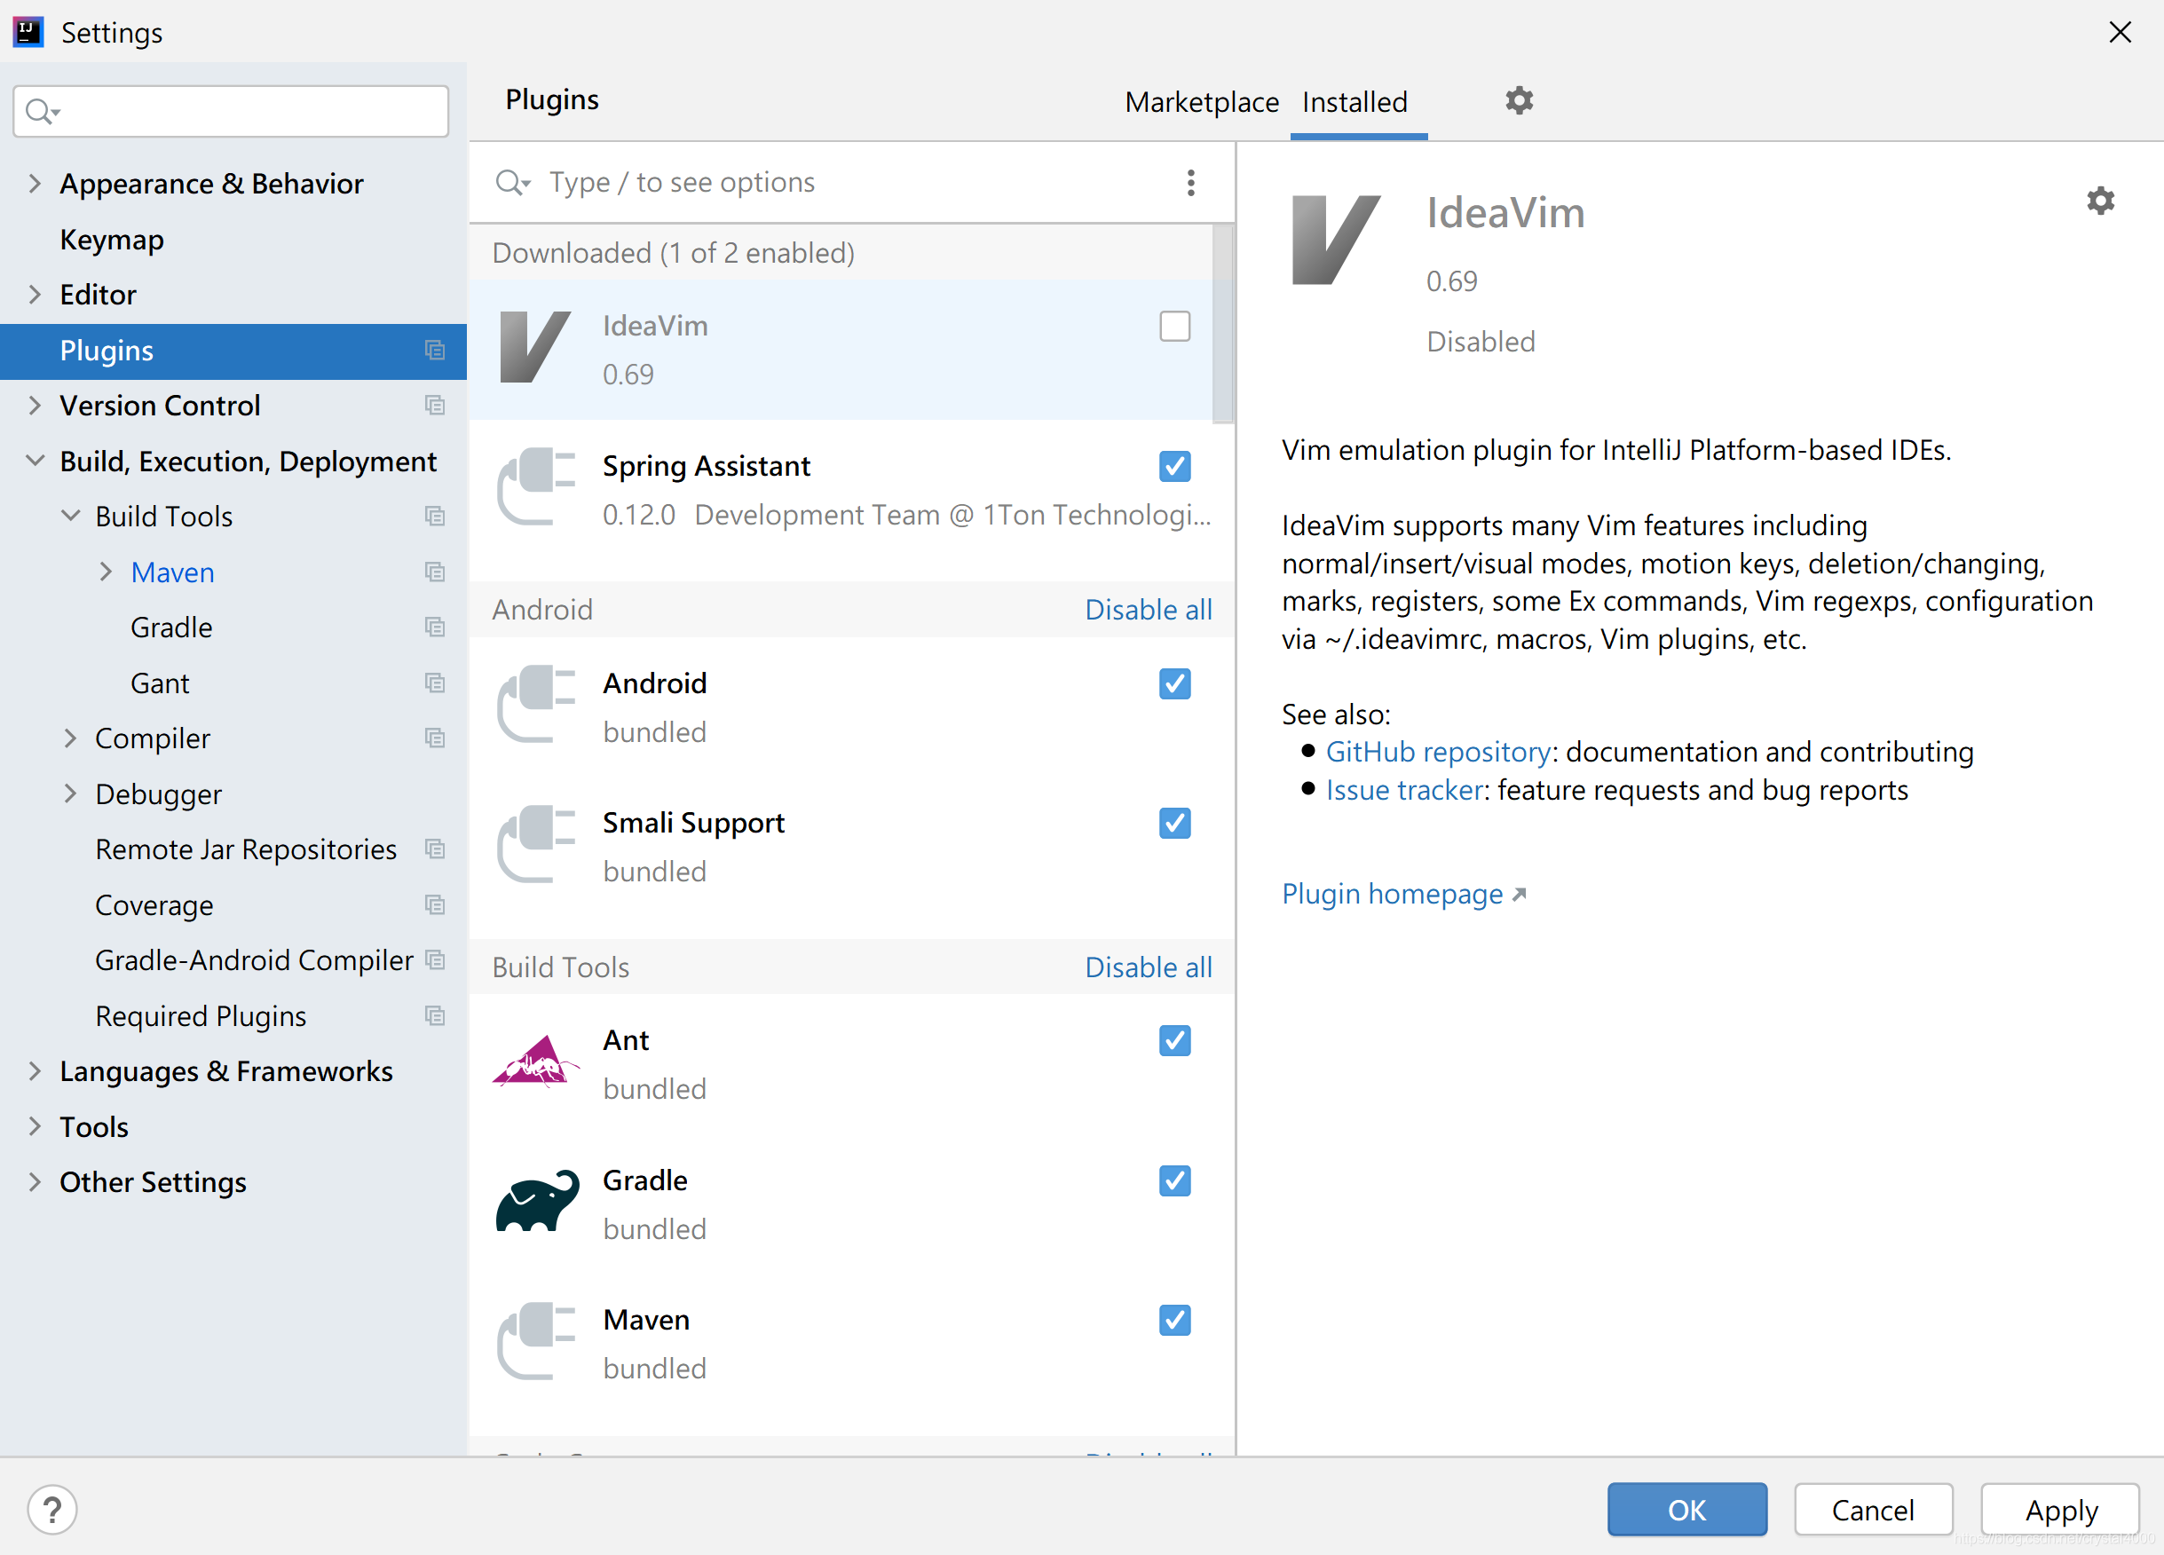
Task: Click the plugin list vertical scrollbar
Action: point(1222,324)
